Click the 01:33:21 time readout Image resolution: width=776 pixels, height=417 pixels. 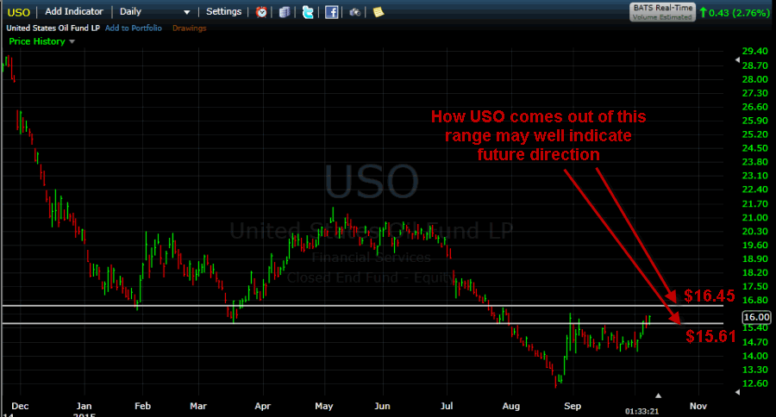641,411
